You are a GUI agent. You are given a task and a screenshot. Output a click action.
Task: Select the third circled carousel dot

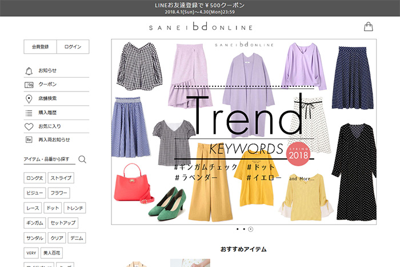point(251,229)
